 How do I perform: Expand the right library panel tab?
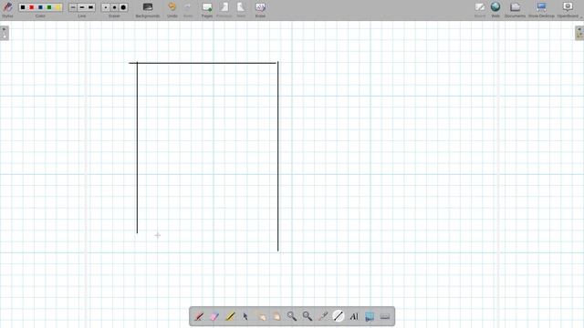pos(579,33)
